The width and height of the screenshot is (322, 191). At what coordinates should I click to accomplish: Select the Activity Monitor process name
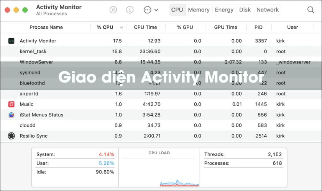tap(38, 41)
